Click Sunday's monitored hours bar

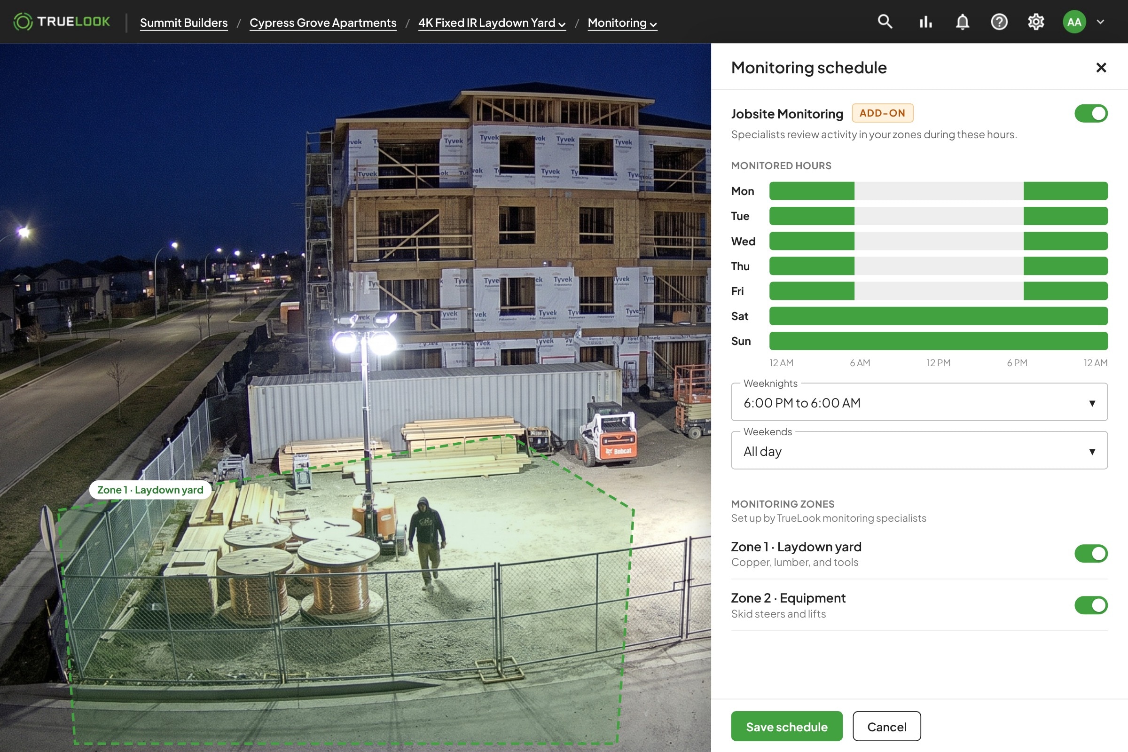coord(938,341)
